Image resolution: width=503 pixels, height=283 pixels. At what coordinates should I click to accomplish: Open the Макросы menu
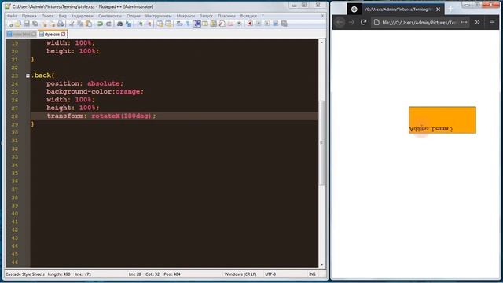(x=185, y=16)
